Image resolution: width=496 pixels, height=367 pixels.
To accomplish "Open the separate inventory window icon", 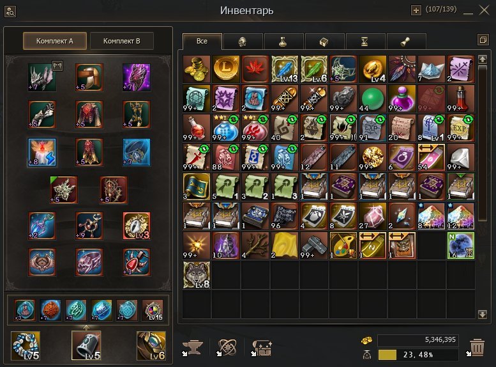I will [x=483, y=40].
